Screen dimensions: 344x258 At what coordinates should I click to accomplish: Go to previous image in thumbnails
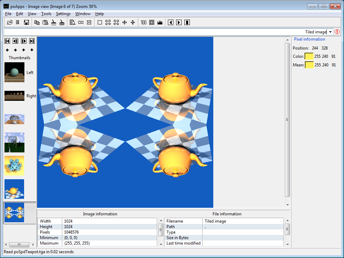[15, 41]
